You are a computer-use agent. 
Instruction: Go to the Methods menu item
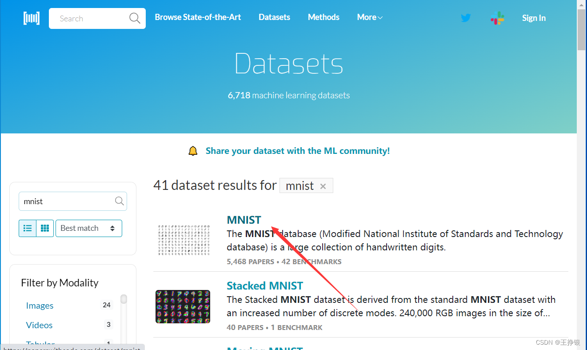coord(323,17)
